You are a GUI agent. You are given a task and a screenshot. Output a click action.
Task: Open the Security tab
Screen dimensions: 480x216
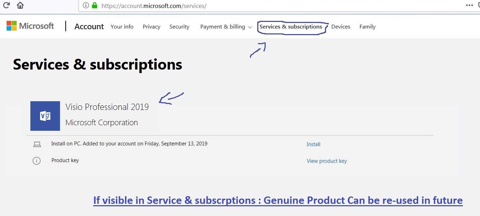click(179, 27)
